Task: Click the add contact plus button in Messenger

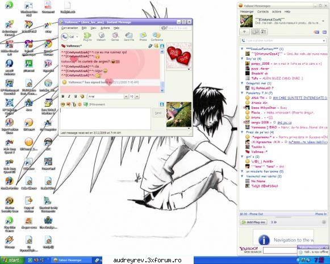Action: pos(245,32)
